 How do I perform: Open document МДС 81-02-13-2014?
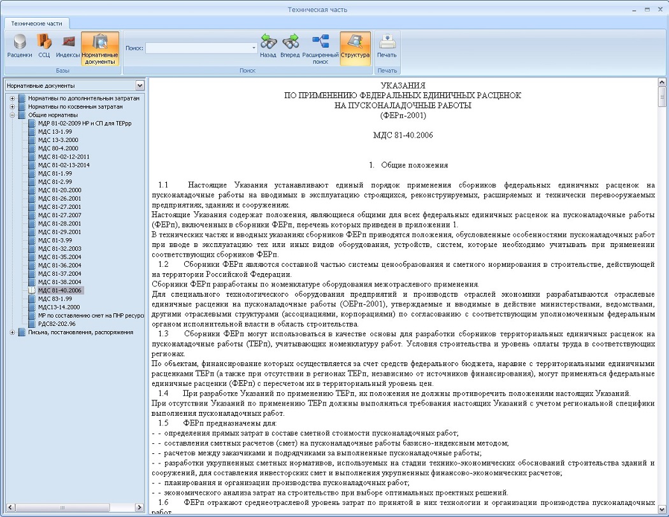[x=64, y=166]
